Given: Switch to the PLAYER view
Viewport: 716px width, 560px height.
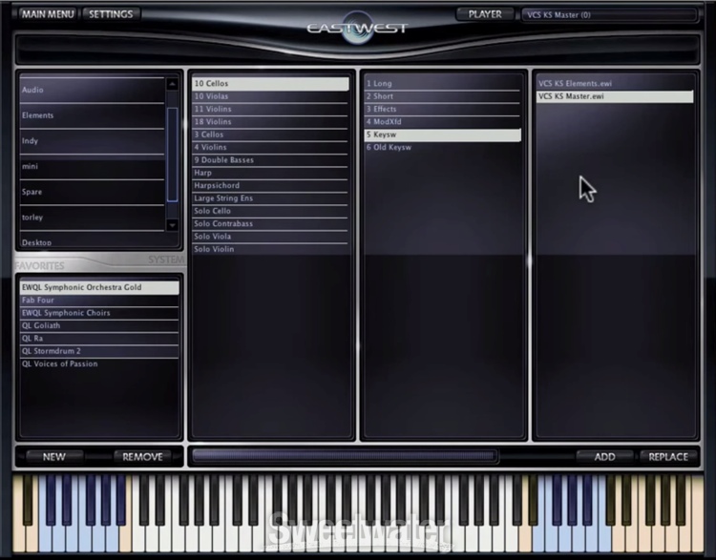Looking at the screenshot, I should (484, 14).
